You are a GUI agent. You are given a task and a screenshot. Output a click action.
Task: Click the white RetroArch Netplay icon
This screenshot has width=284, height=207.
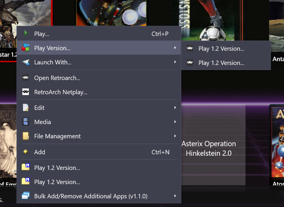pos(25,92)
